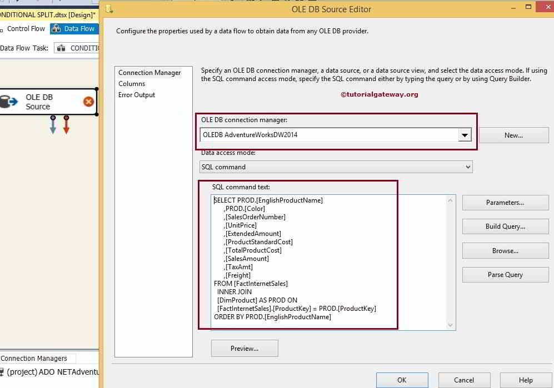Click the Conditional Split icon in Data Flow Task selector
The height and width of the screenshot is (388, 554).
tap(62, 48)
